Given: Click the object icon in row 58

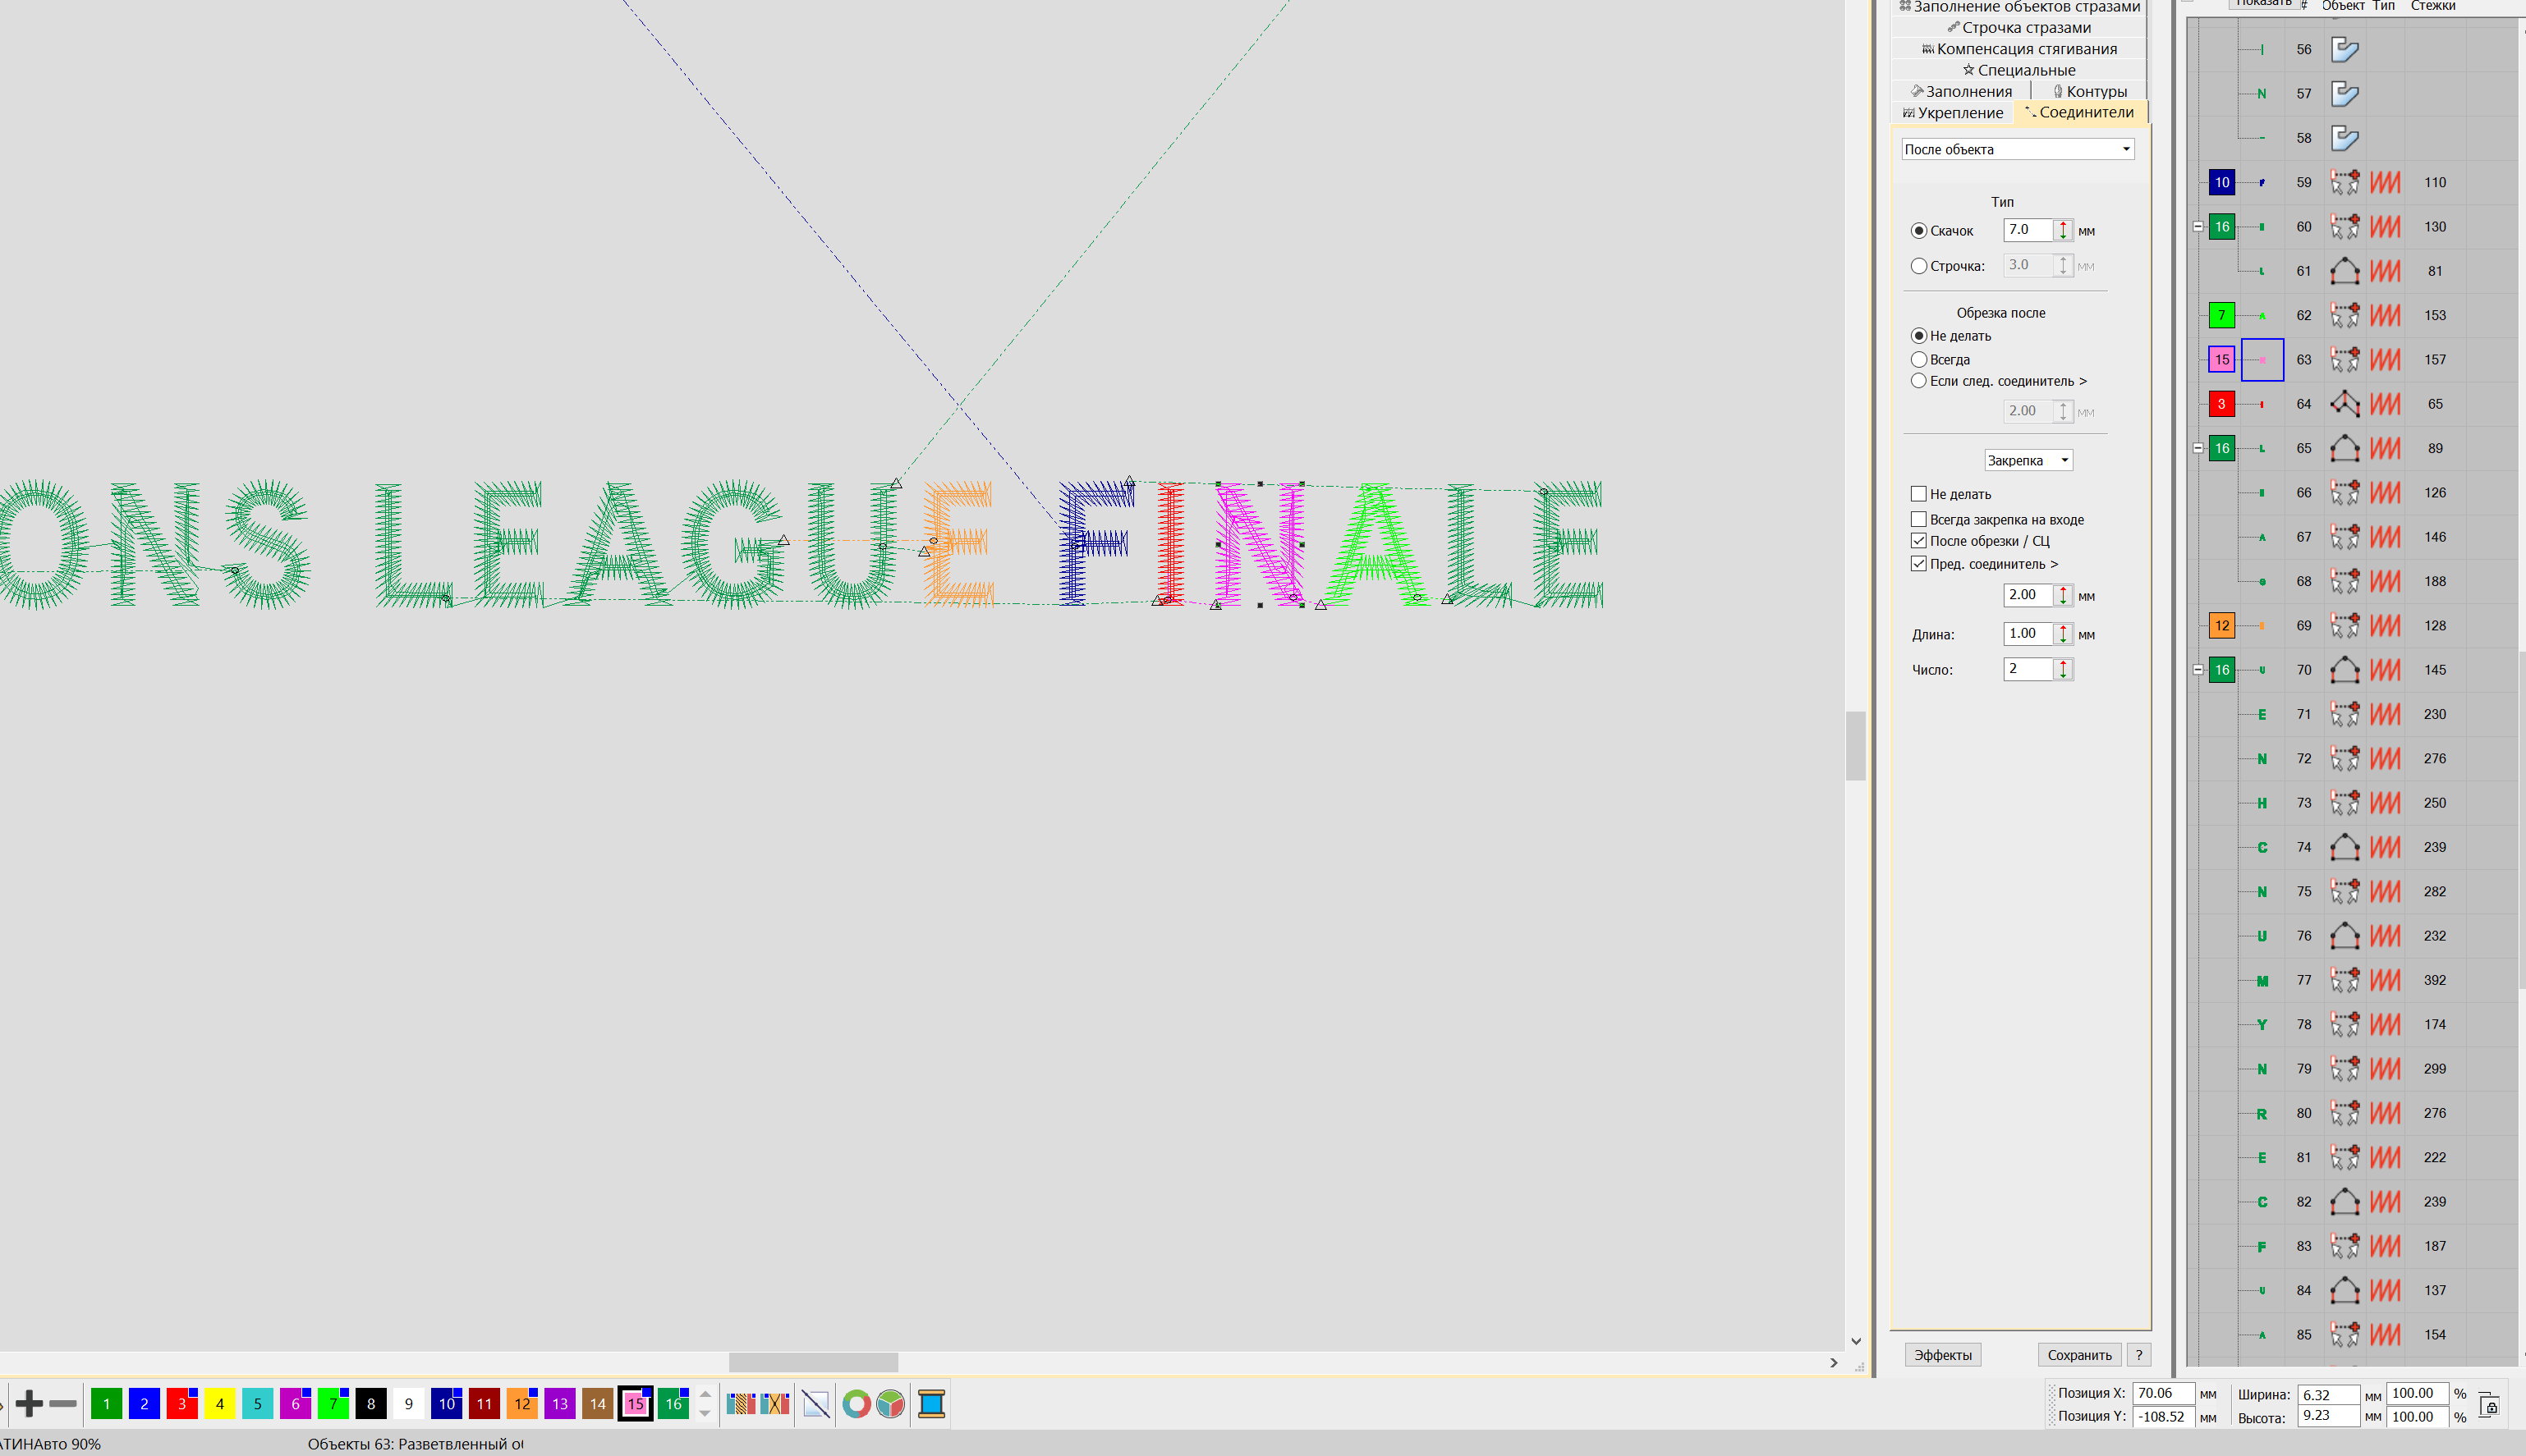Looking at the screenshot, I should 2345,138.
